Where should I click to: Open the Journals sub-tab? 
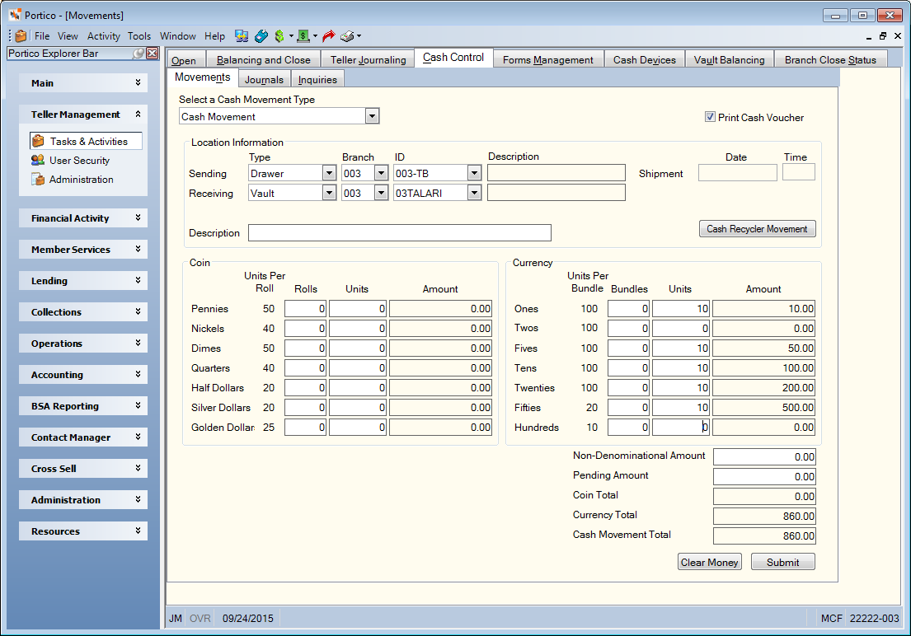(x=264, y=80)
